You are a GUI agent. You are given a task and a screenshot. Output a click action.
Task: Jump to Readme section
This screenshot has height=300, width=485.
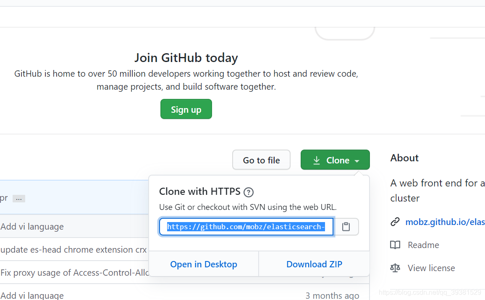coord(423,245)
